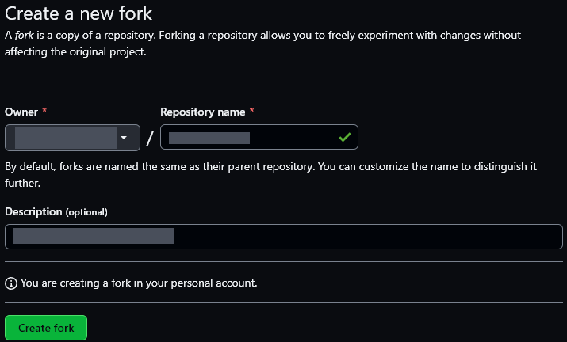Click the "creating a fork in your personal account" notice
This screenshot has width=567, height=342.
tap(139, 283)
